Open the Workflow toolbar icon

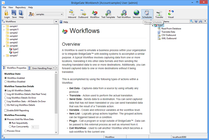(x=95, y=14)
